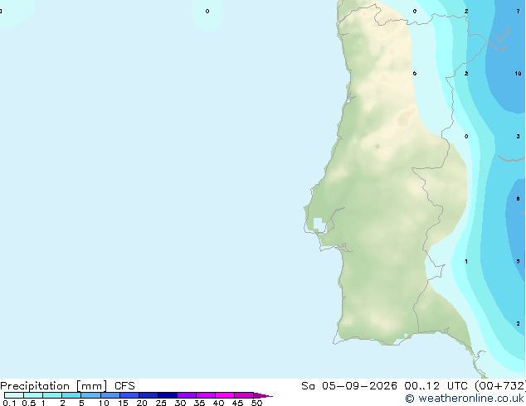526x406 pixels.
Task: Select the 1–2 mm legend color swatch
Action: (52, 395)
